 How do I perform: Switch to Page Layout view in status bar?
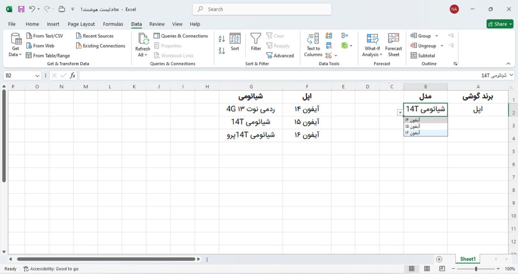(x=427, y=269)
